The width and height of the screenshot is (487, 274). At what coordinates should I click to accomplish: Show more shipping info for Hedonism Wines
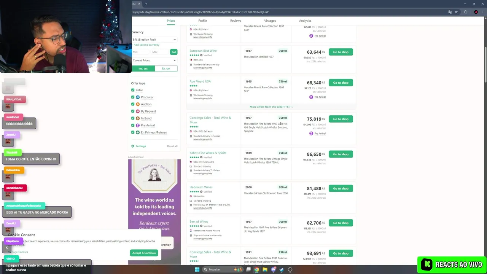click(203, 208)
